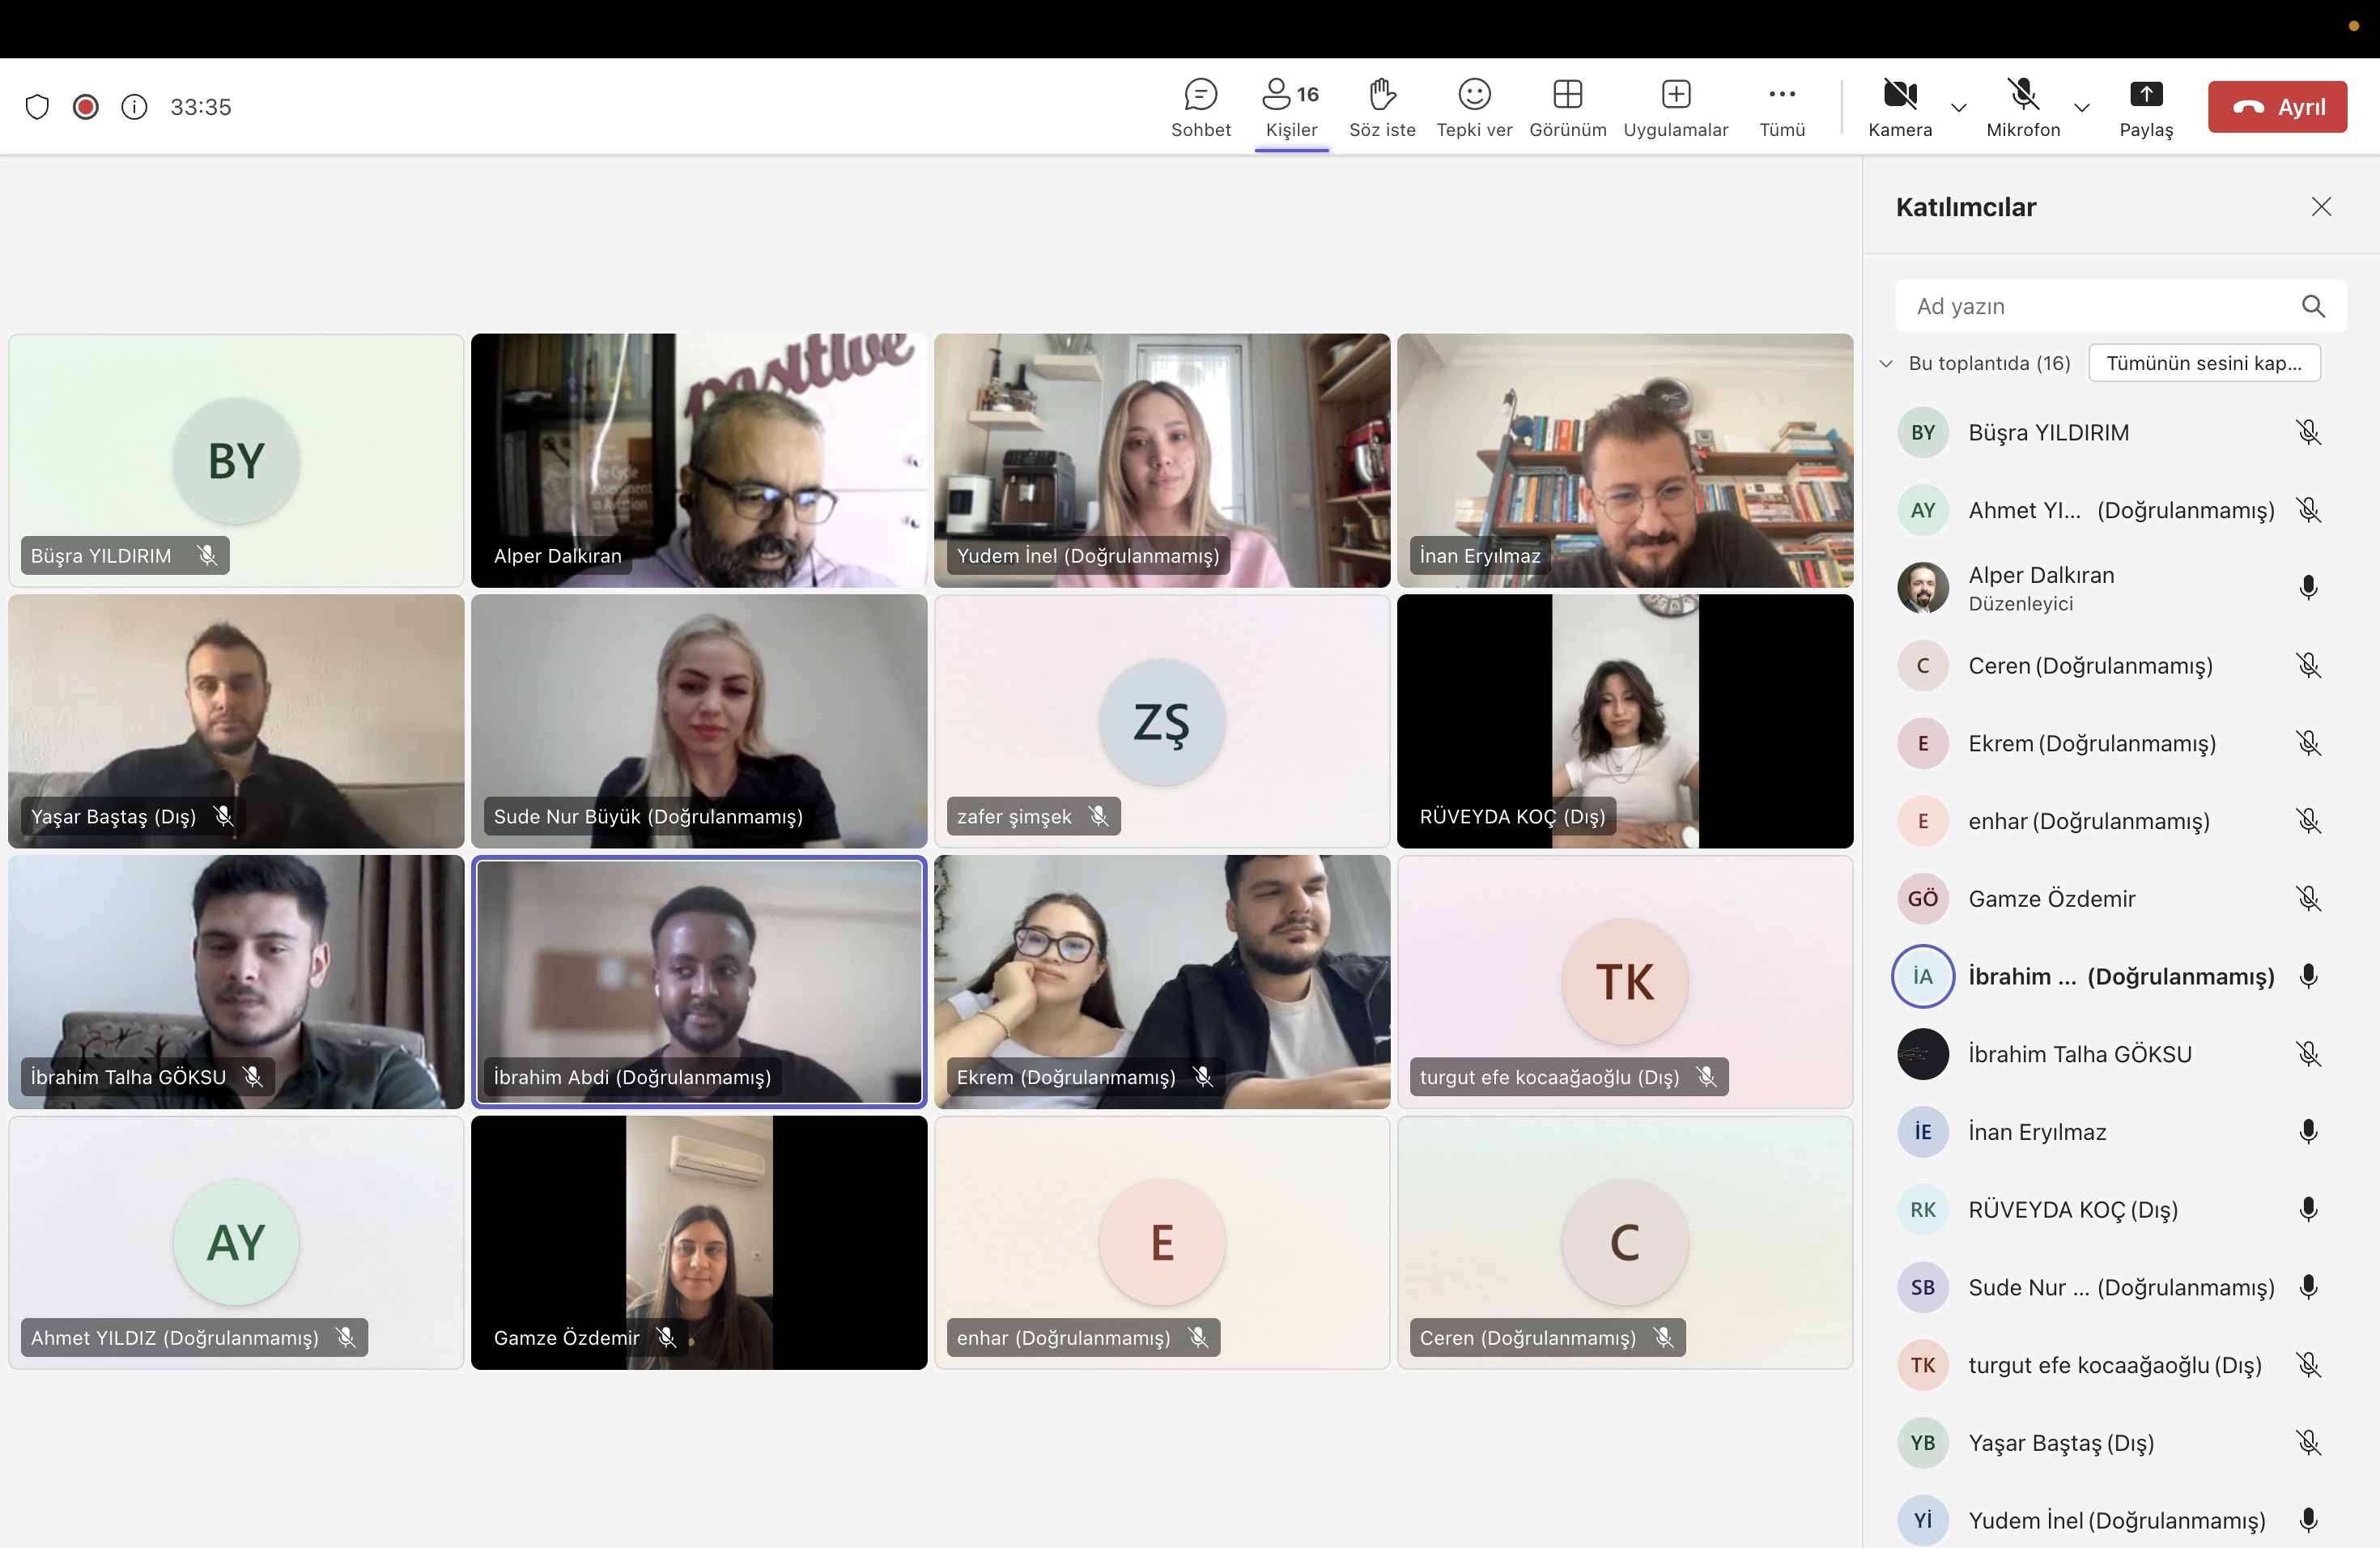2380x1548 pixels.
Task: Expand the Mikrofon options chevron
Action: click(x=2081, y=108)
